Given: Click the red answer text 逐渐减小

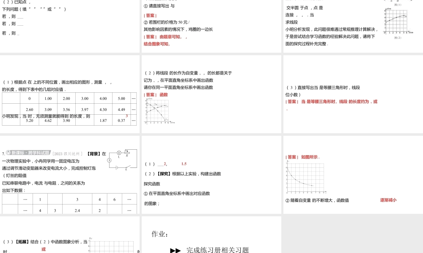Looking at the screenshot, I should (388, 200).
